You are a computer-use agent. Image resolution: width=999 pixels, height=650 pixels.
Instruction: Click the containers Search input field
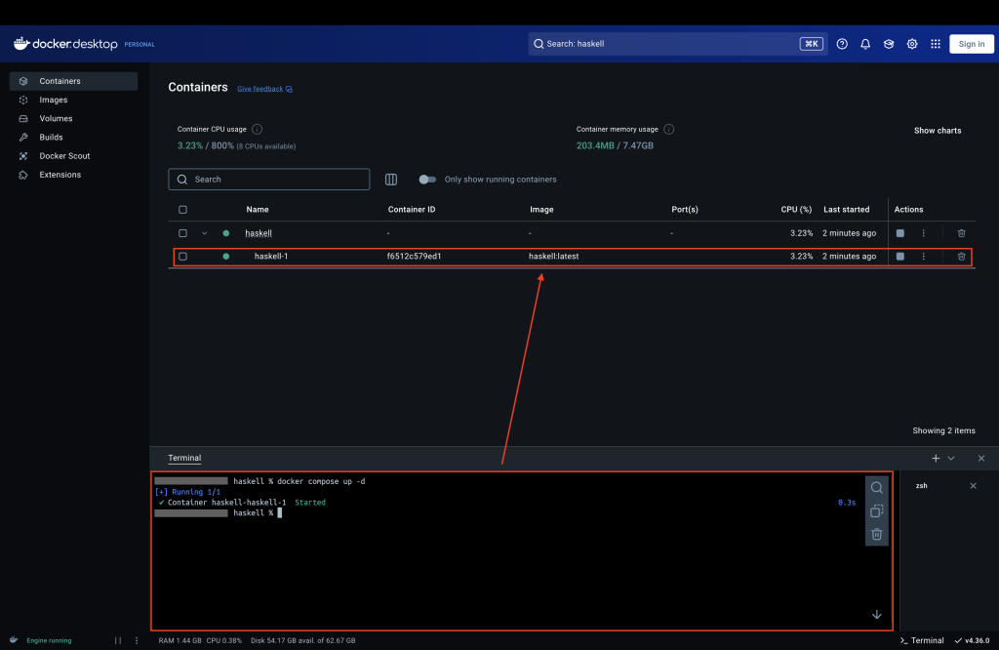tap(269, 180)
